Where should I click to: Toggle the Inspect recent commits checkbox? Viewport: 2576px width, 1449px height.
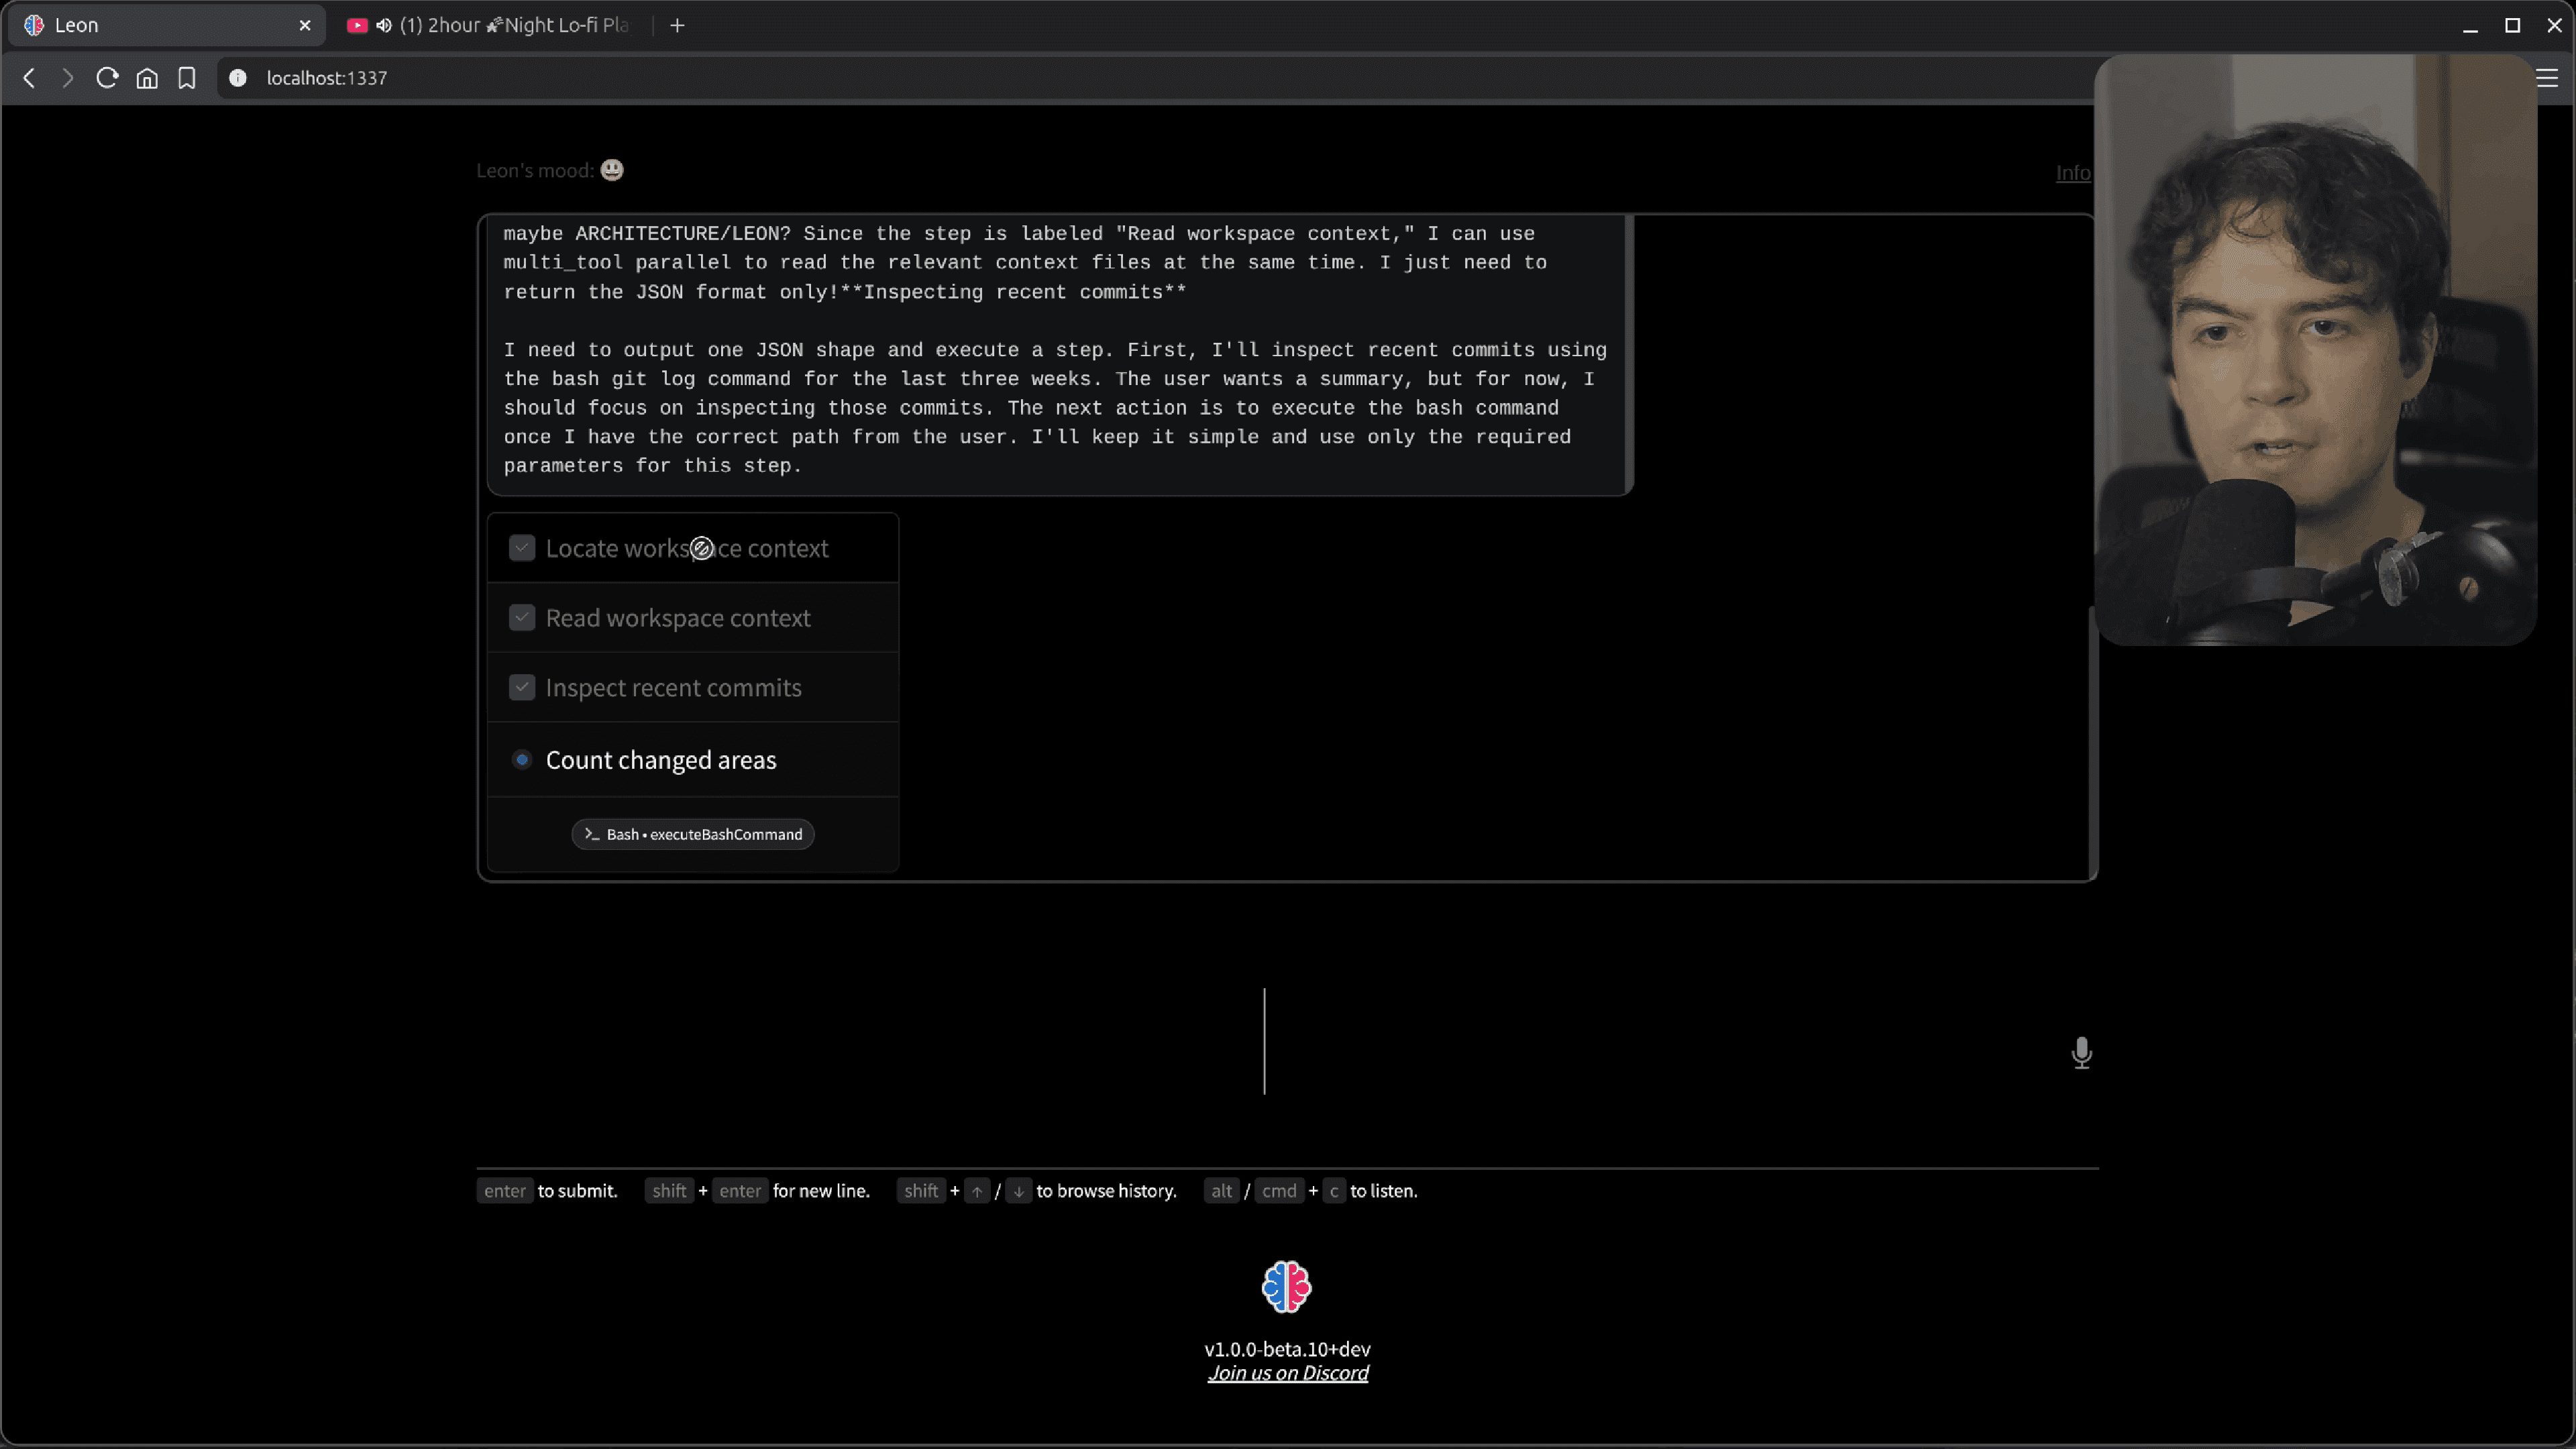coord(522,688)
